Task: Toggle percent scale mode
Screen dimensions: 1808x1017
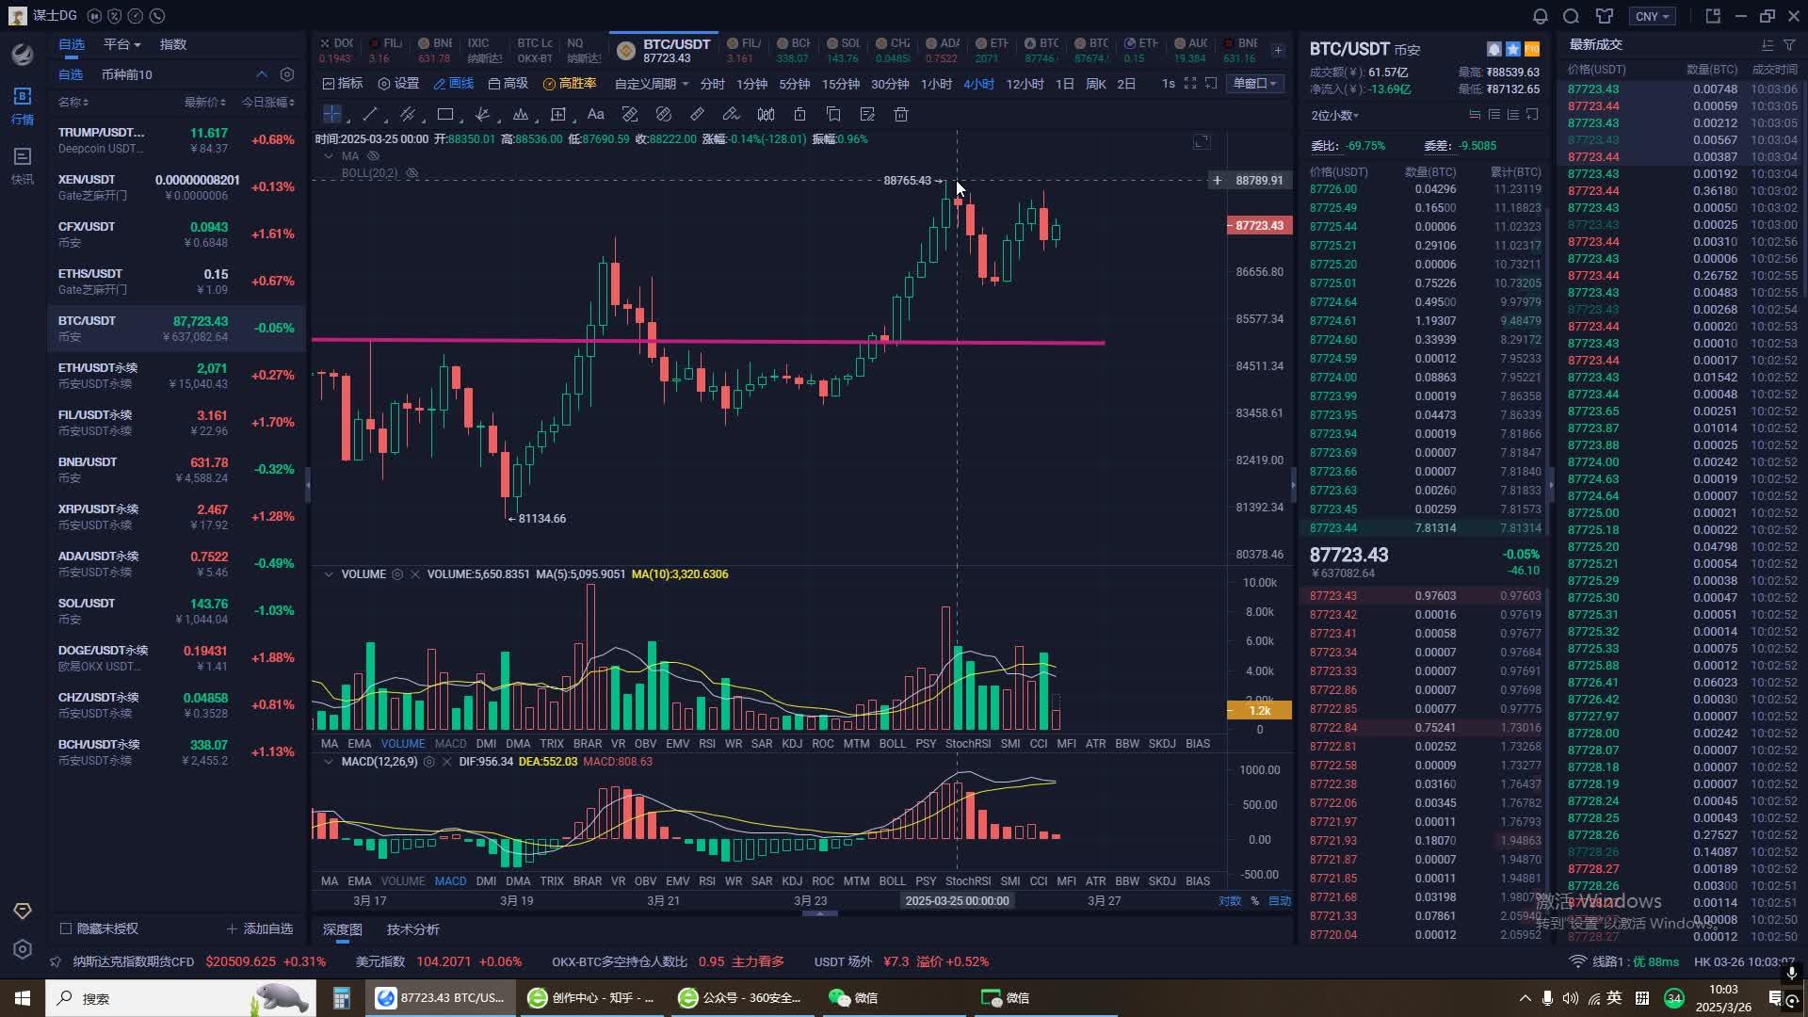Action: click(x=1254, y=901)
